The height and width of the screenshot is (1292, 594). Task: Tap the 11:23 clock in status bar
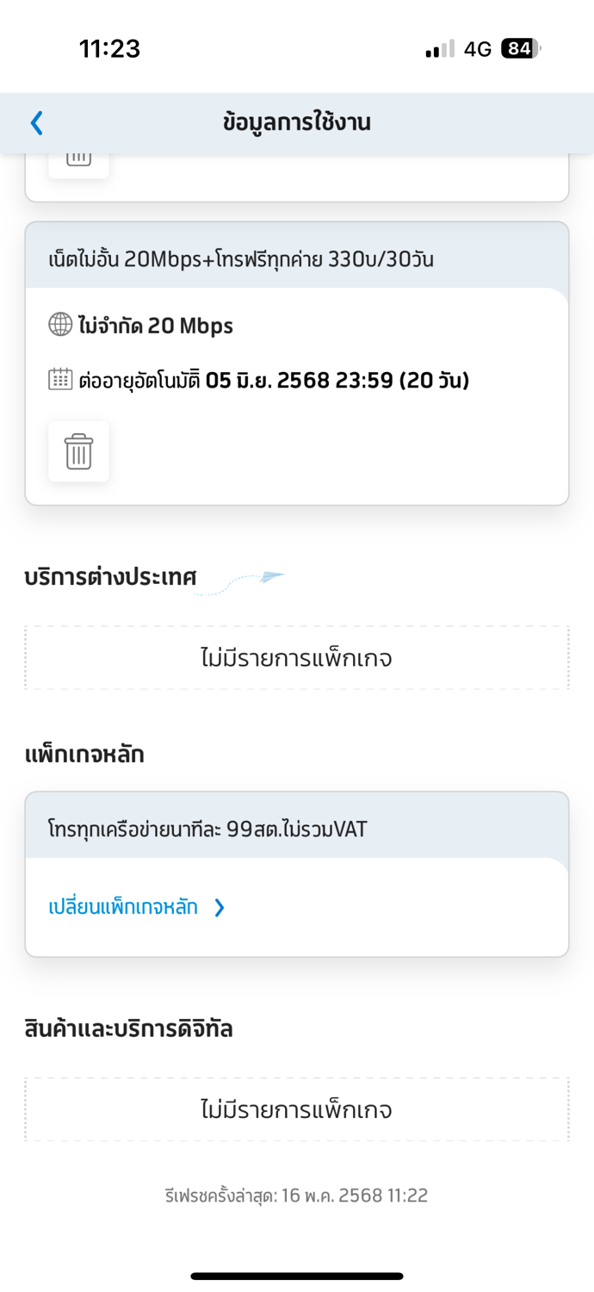tap(109, 49)
